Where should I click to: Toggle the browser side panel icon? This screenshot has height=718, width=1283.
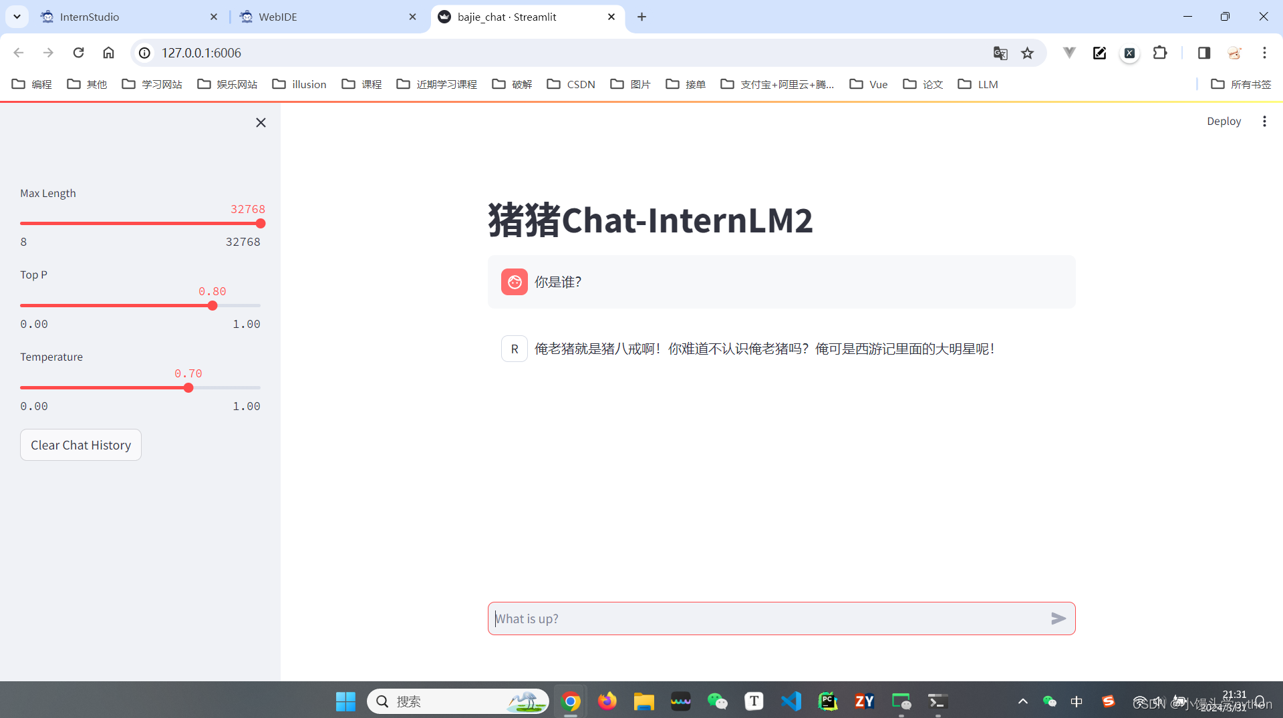[1203, 53]
